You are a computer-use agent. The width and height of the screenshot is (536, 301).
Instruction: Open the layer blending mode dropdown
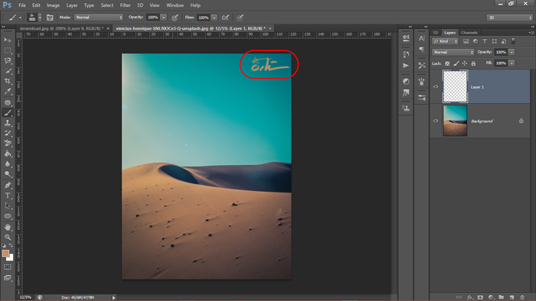[x=453, y=52]
